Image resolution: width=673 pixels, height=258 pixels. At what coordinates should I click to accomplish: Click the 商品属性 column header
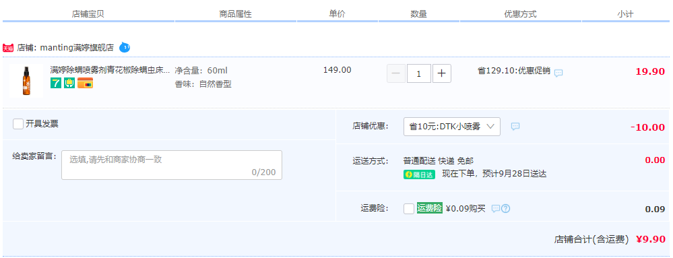point(235,14)
